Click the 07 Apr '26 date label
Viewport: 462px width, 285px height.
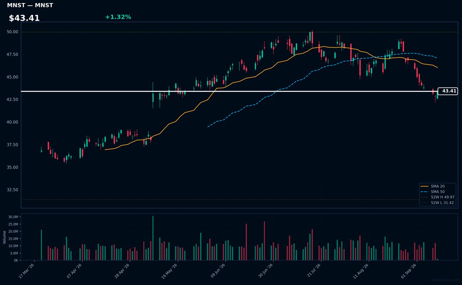(x=74, y=271)
